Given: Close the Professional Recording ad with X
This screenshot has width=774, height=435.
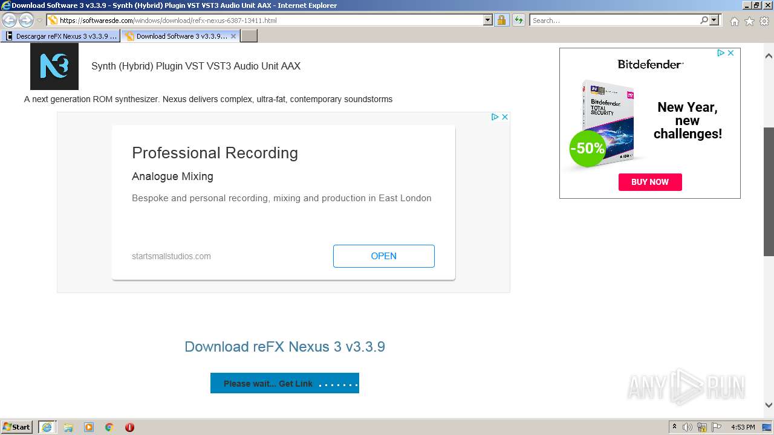Looking at the screenshot, I should pos(505,117).
